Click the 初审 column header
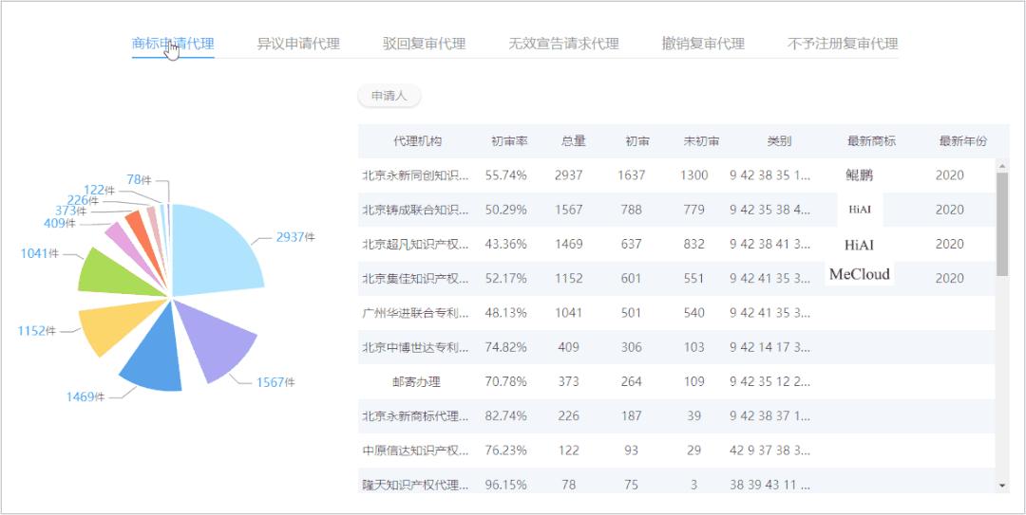This screenshot has width=1026, height=515. point(637,141)
